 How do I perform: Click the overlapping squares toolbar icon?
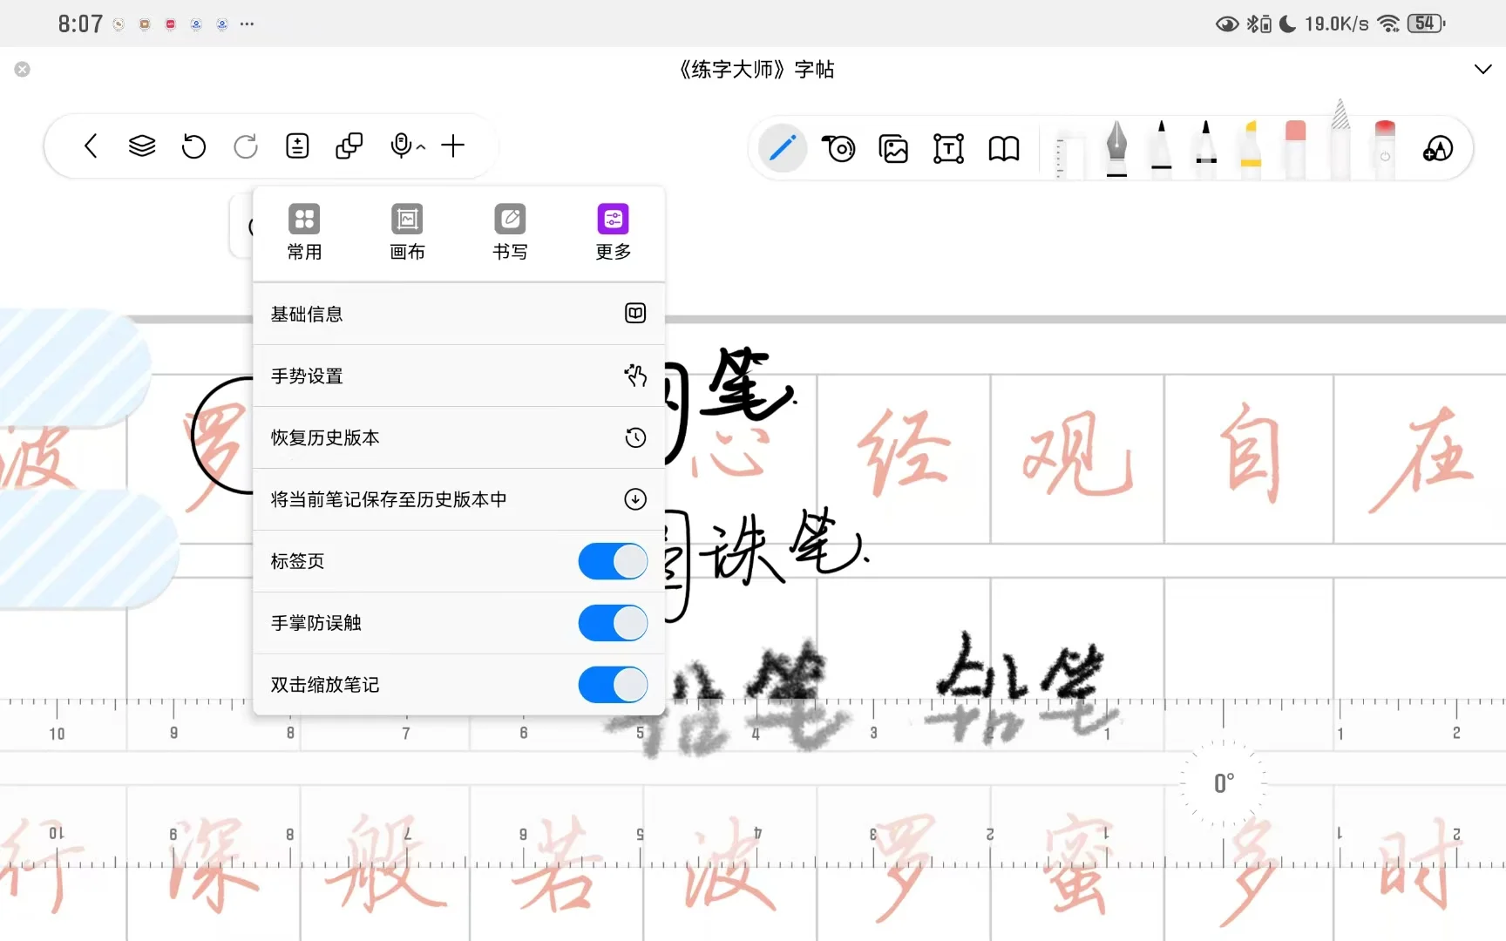349,146
